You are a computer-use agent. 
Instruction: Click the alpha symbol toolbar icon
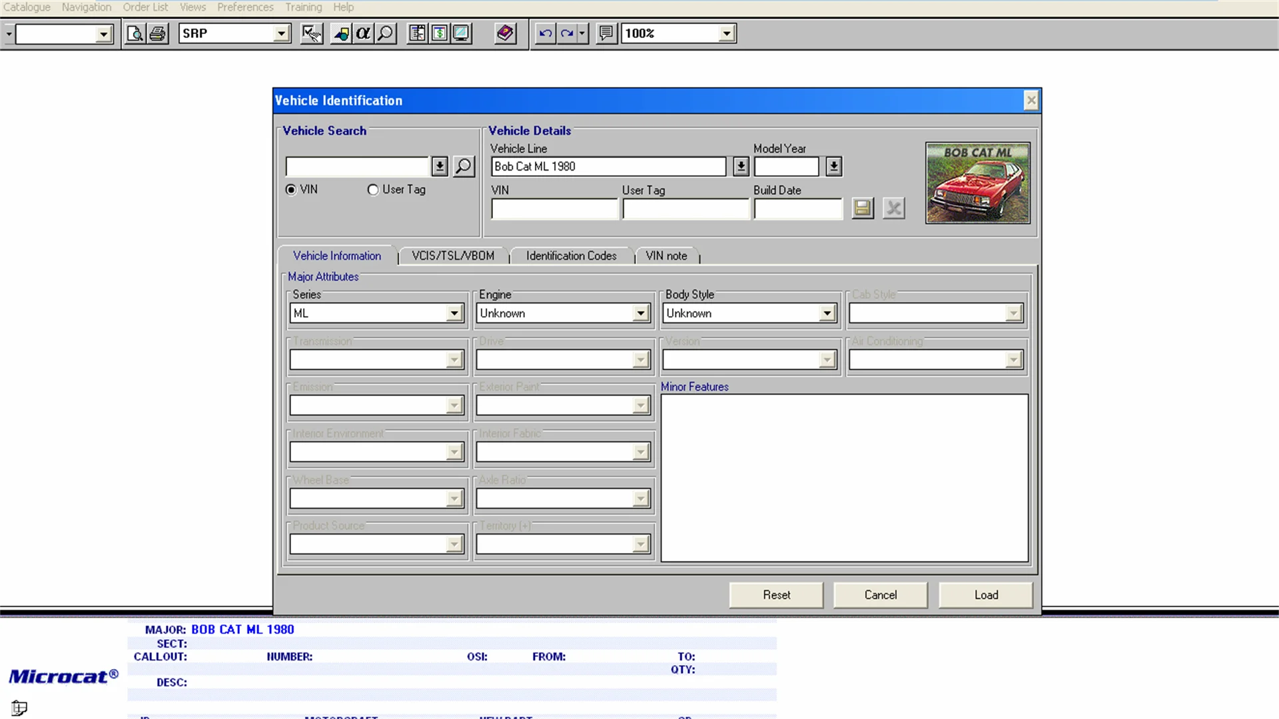pyautogui.click(x=362, y=33)
